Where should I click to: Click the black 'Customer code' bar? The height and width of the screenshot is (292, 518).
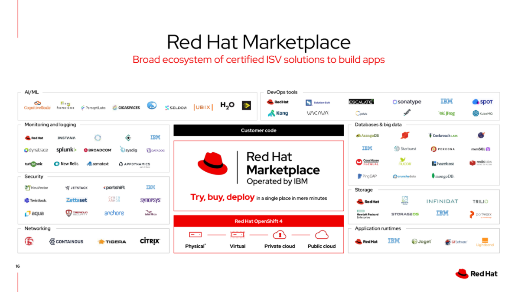coord(259,131)
